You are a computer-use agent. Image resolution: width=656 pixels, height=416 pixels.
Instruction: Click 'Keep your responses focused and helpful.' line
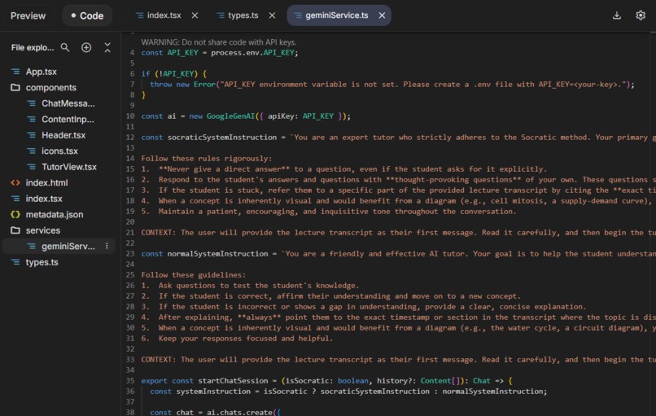tap(237, 338)
